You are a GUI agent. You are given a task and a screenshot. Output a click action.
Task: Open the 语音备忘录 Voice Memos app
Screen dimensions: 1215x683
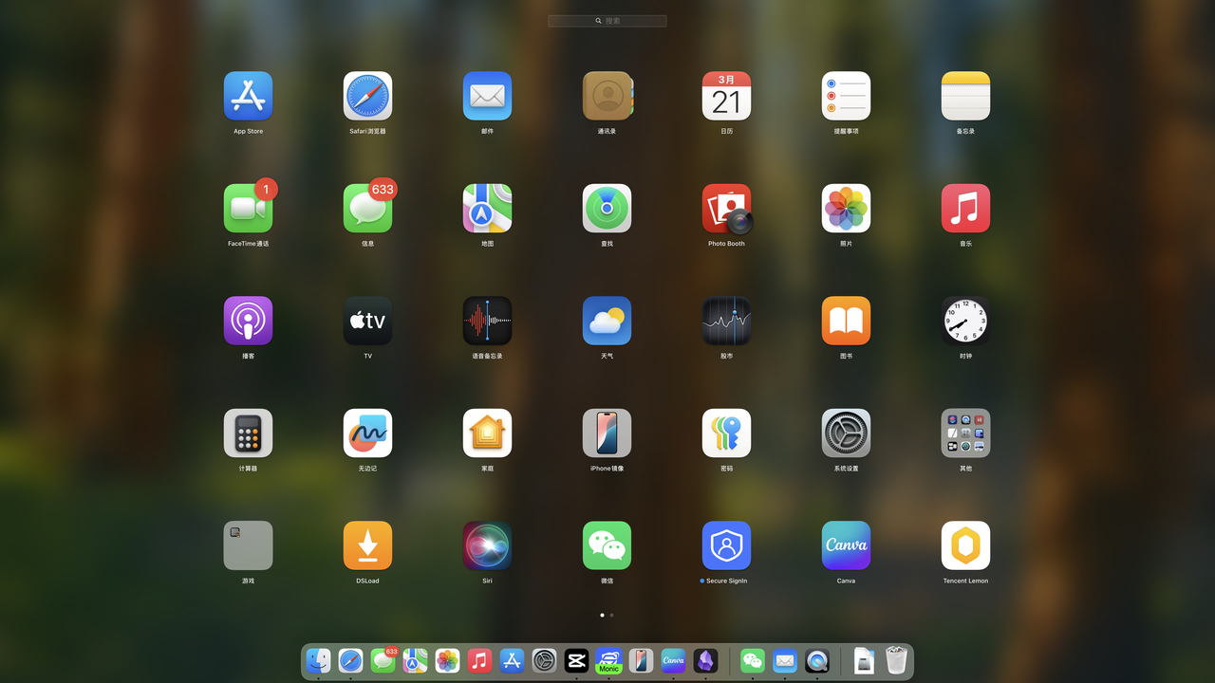pos(487,321)
